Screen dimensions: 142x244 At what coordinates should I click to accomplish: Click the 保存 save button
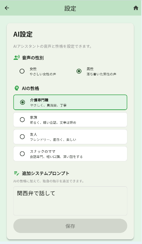tap(70, 226)
